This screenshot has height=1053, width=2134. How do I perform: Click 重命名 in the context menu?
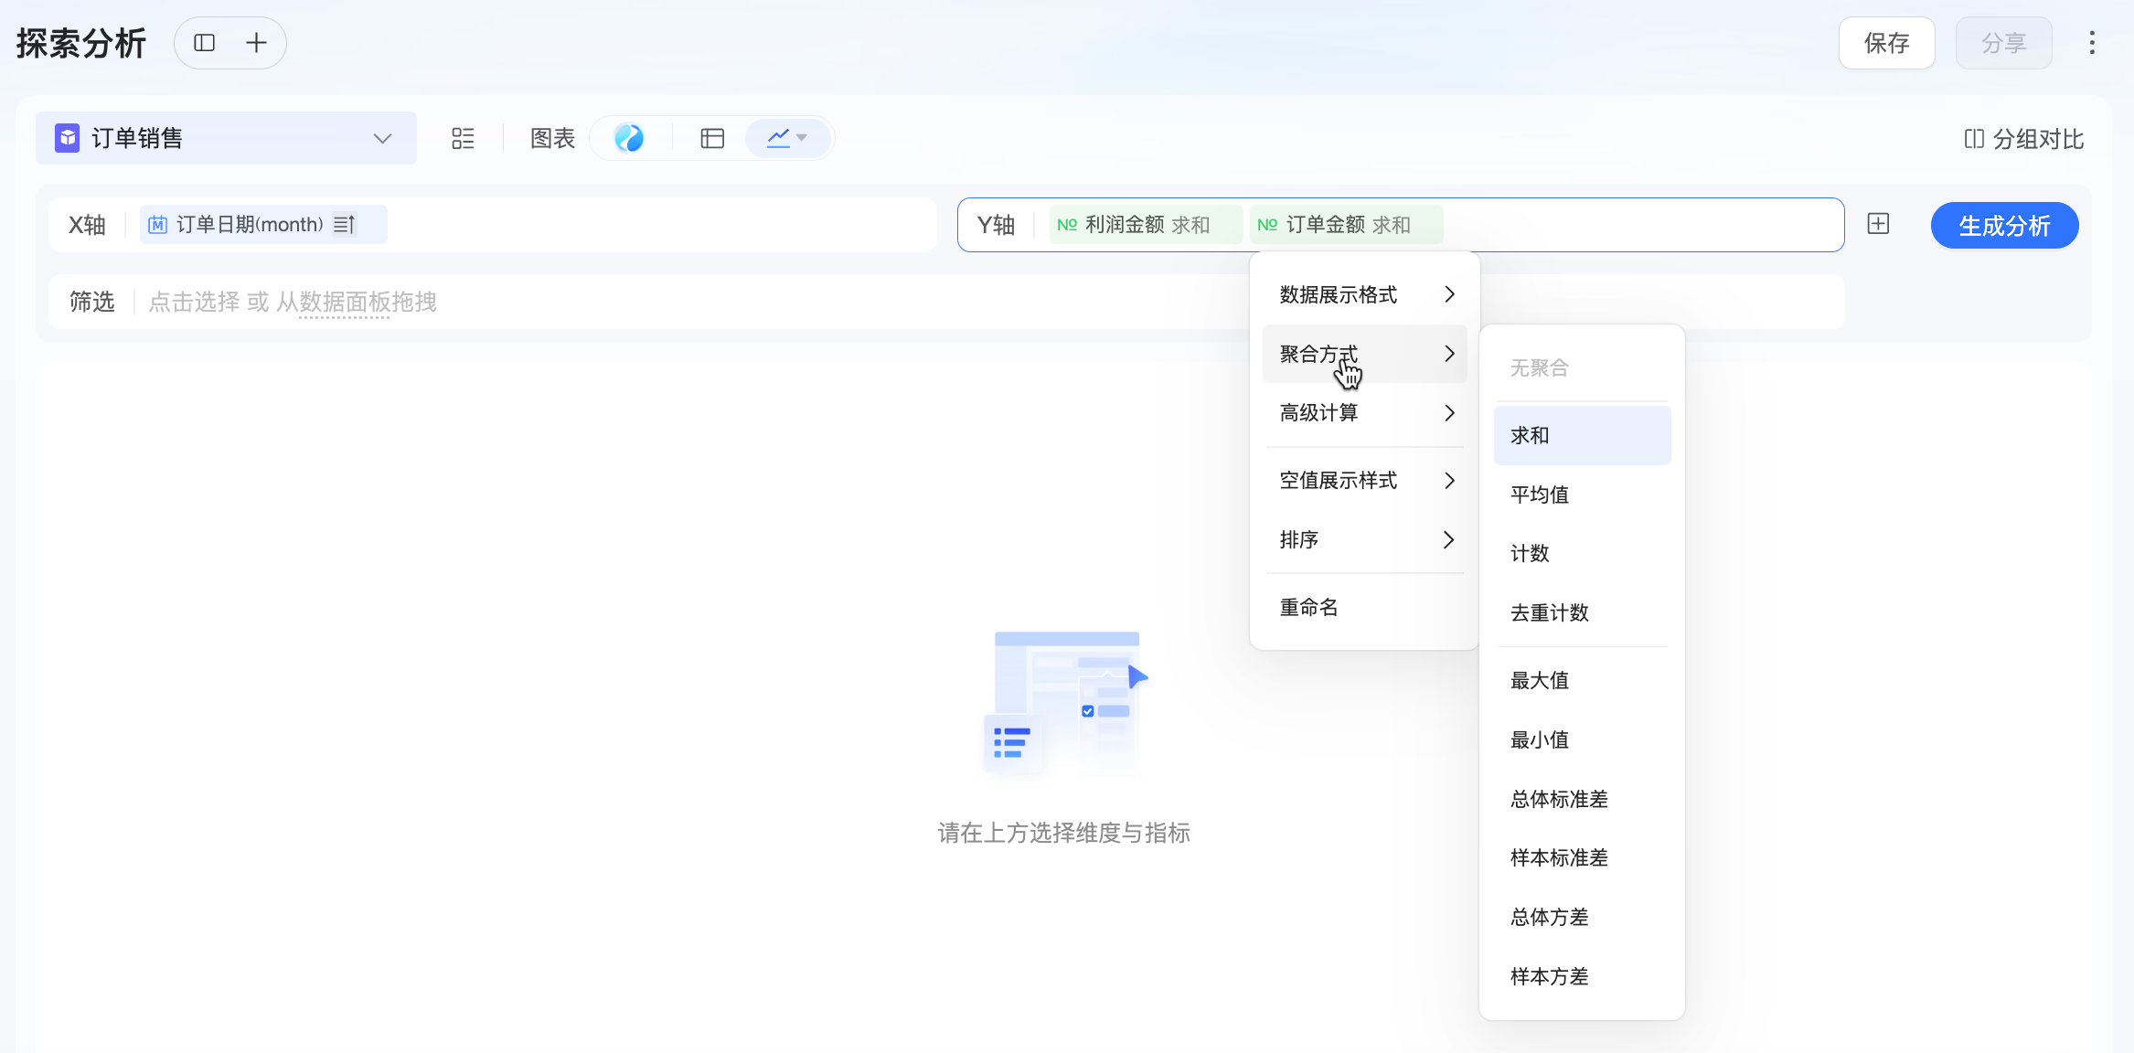(x=1309, y=607)
